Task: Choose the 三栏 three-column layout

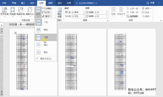Action: [46, 37]
